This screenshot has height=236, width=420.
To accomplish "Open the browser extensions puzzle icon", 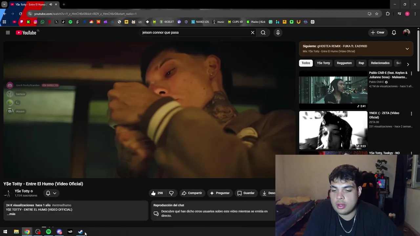I will (388, 14).
